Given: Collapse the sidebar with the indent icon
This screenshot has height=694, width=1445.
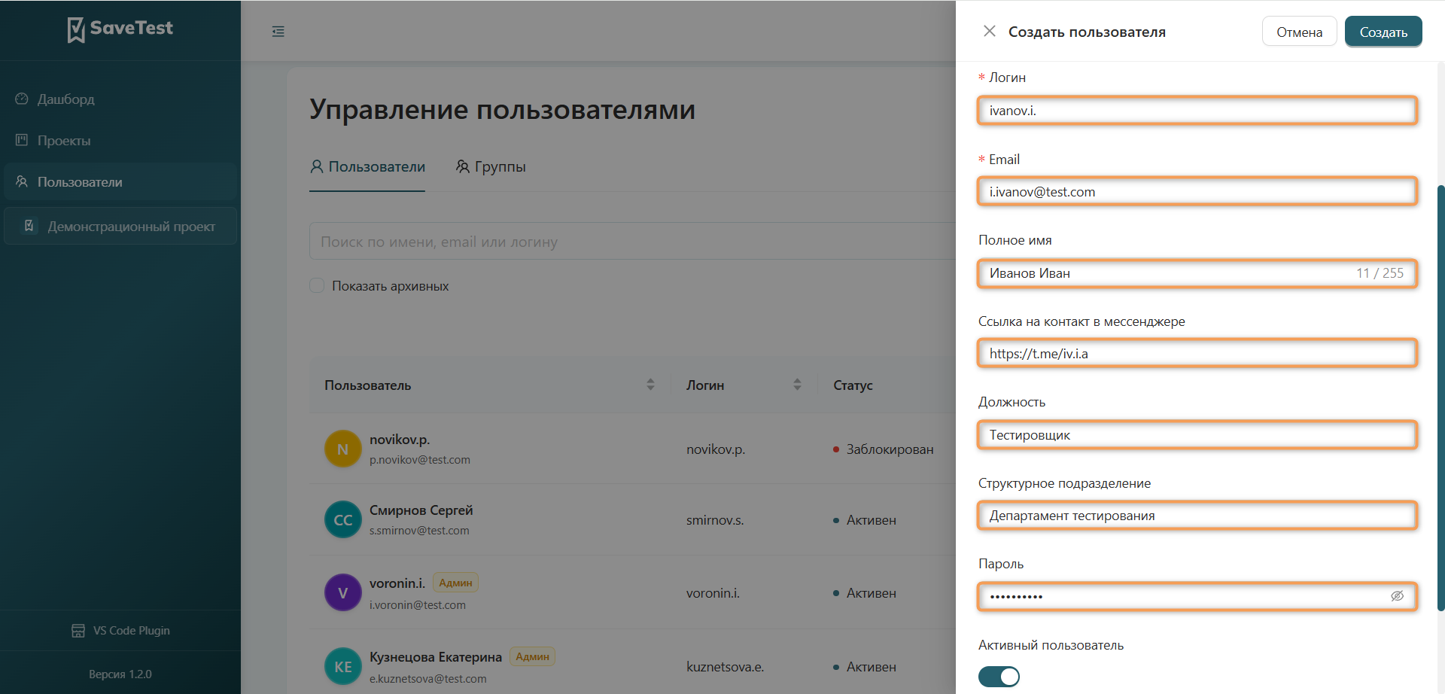Looking at the screenshot, I should [278, 31].
